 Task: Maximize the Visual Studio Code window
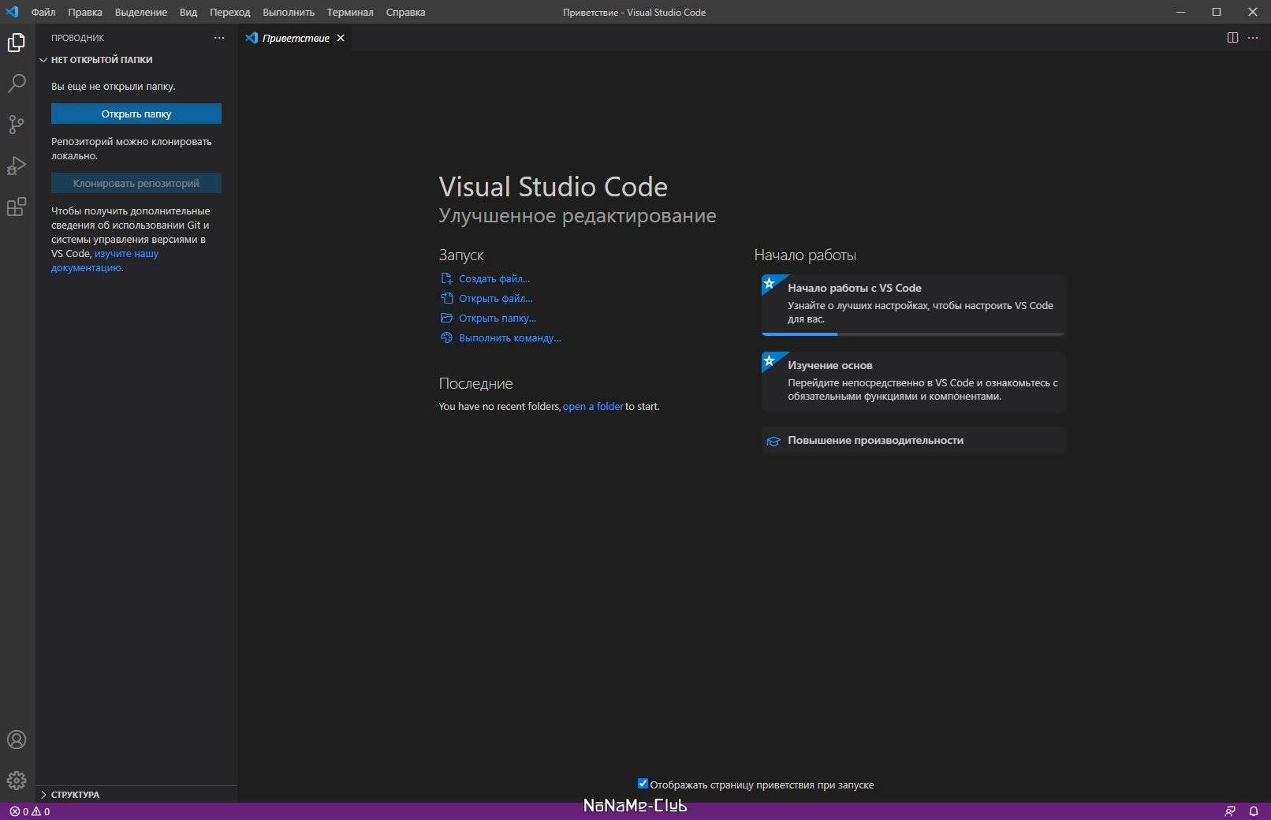point(1217,12)
